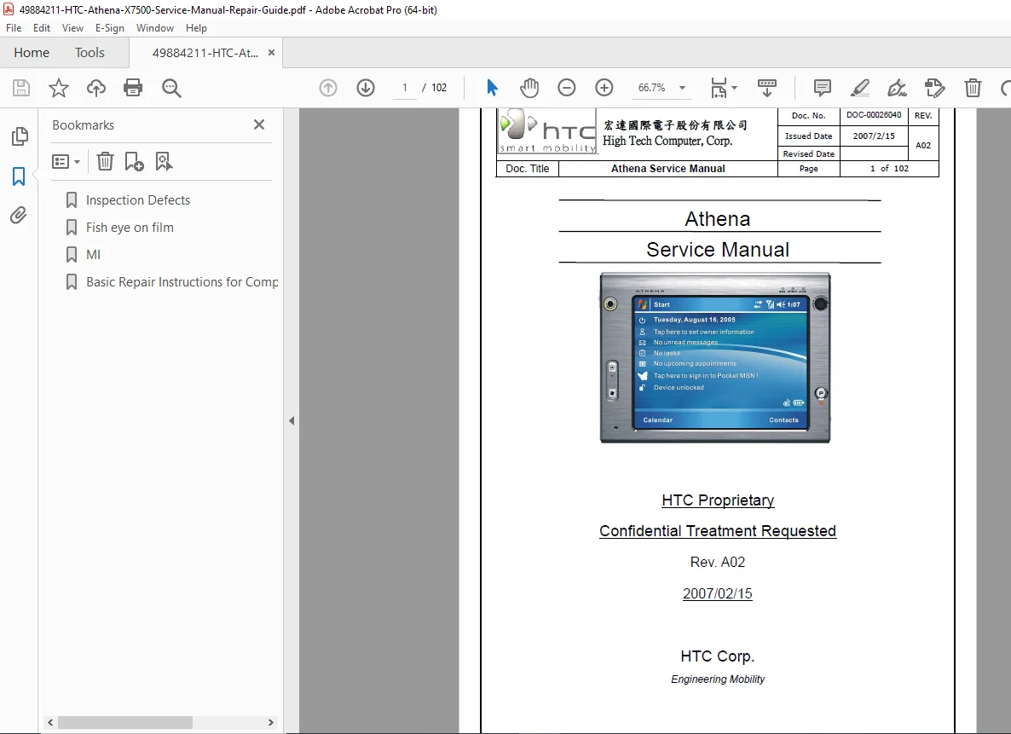Click the 66.7% zoom value field

[x=652, y=88]
